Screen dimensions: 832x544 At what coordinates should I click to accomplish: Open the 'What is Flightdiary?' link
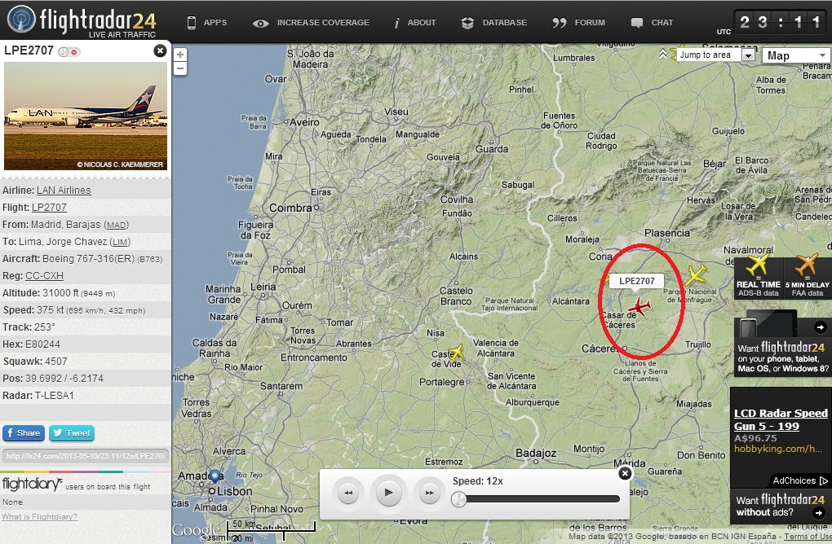(39, 517)
